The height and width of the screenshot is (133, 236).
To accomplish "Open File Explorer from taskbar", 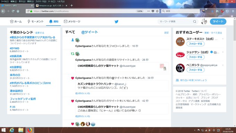I will (x=21, y=130).
